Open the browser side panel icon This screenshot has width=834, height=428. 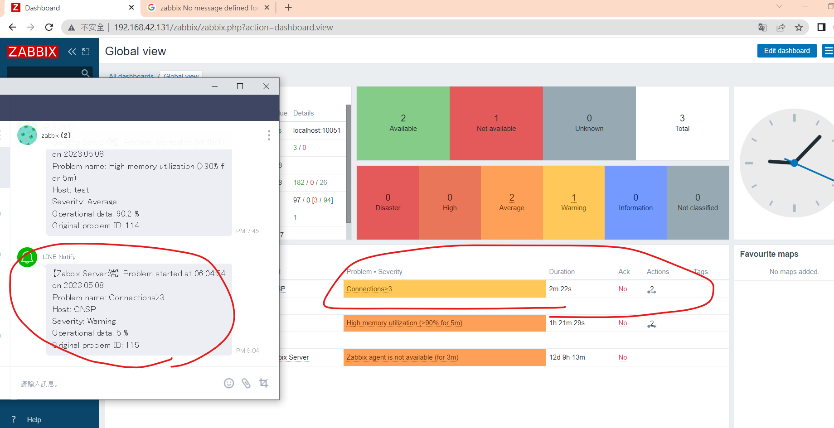[821, 28]
